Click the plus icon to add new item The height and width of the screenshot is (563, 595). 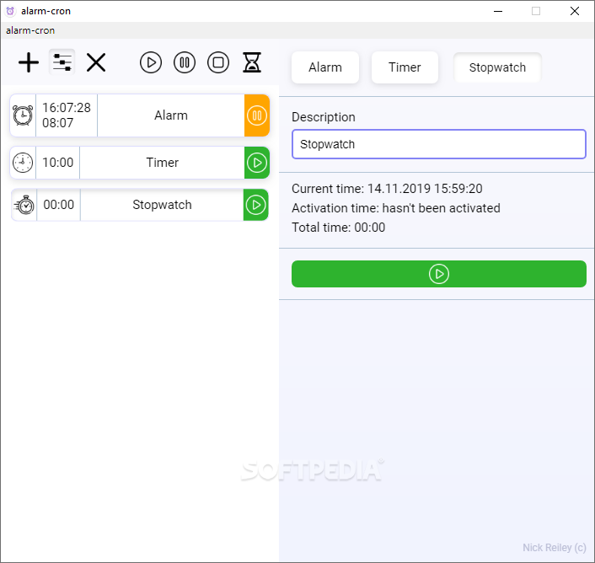[29, 62]
